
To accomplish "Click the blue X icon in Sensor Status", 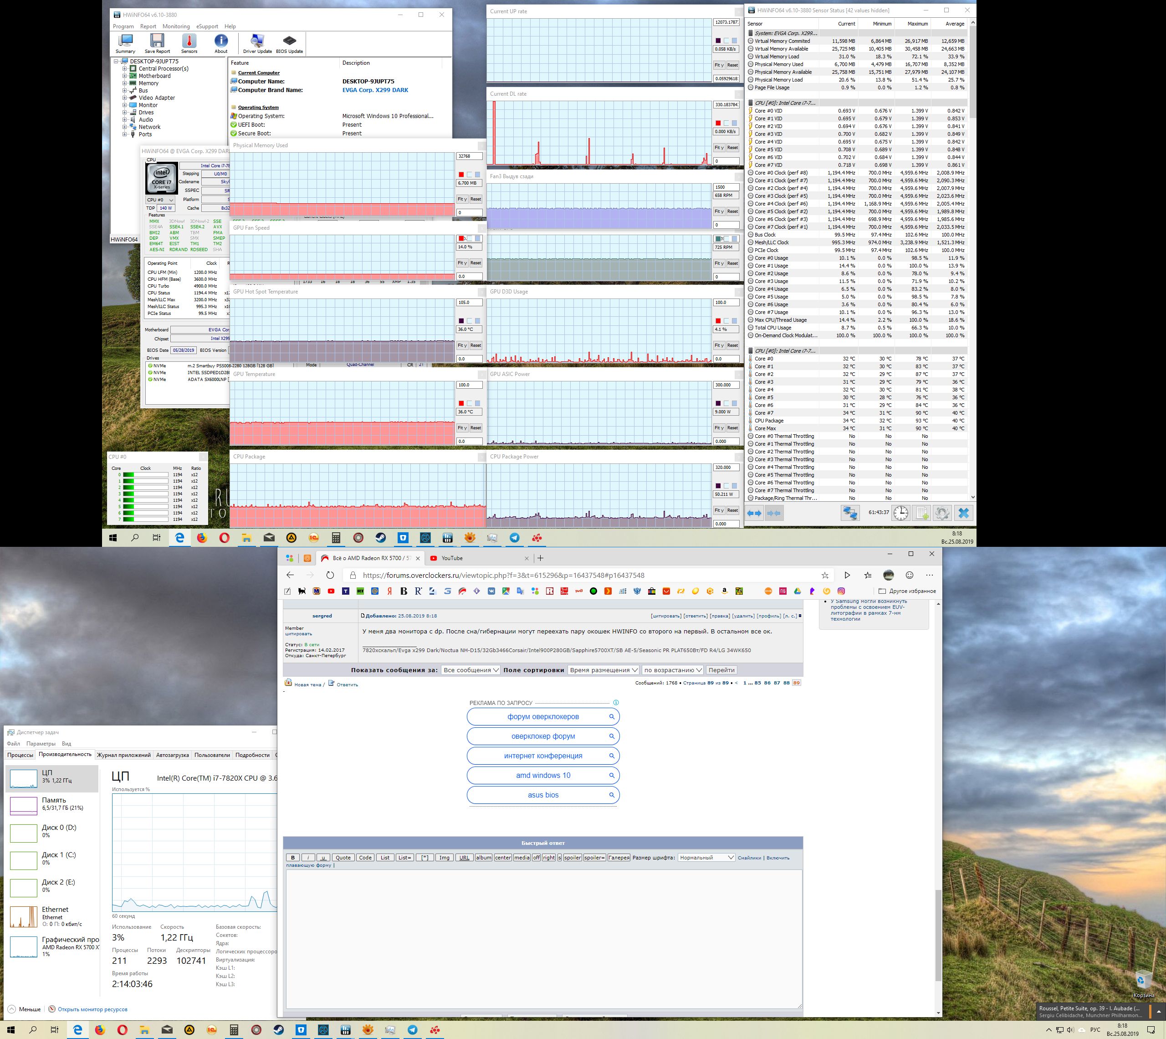I will coord(963,513).
